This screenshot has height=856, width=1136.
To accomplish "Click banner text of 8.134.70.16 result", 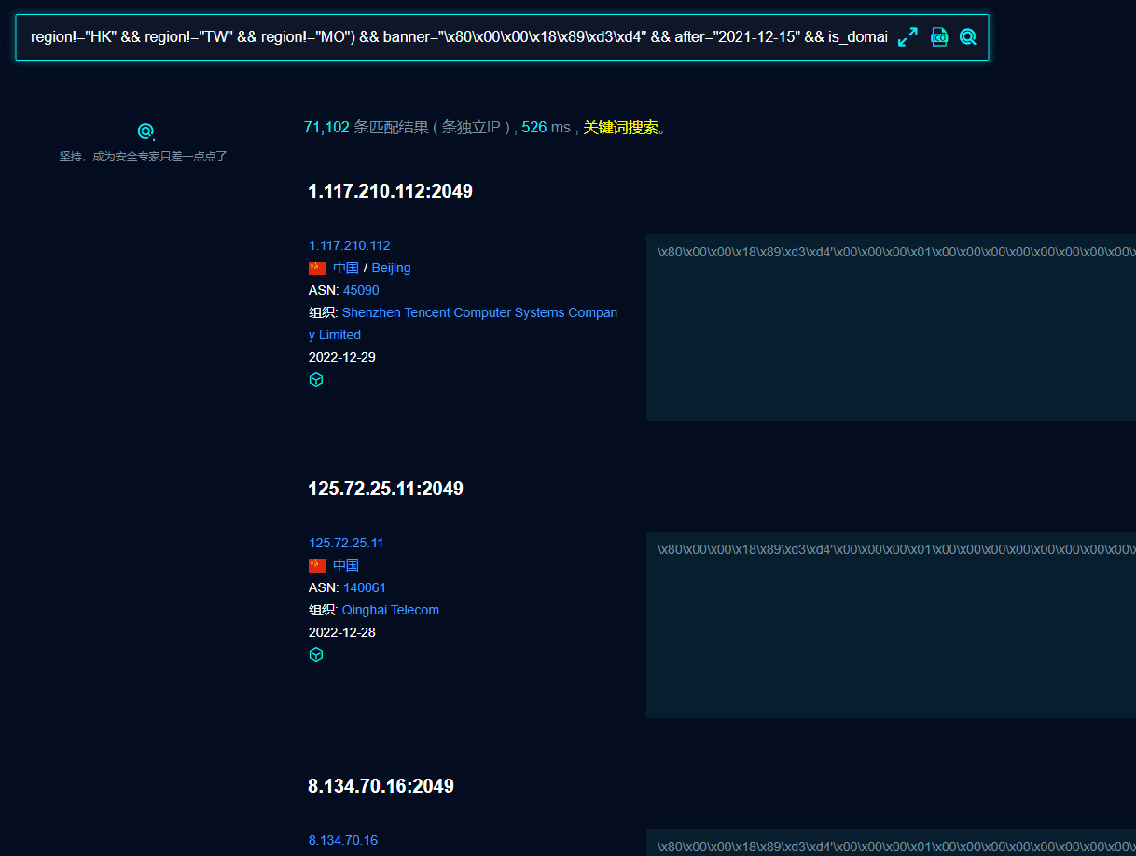I will point(896,847).
